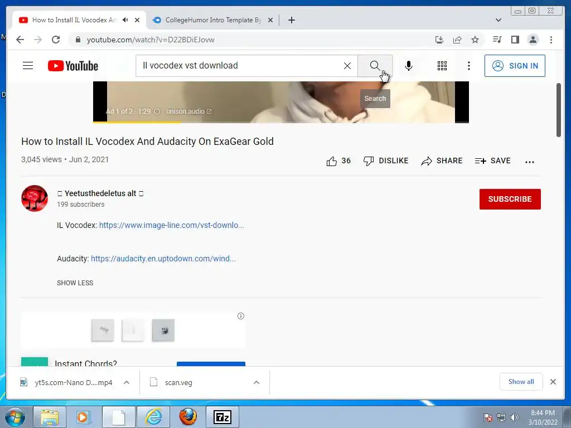571x428 pixels.
Task: Open system volume speaker icon in tray
Action: [515, 417]
